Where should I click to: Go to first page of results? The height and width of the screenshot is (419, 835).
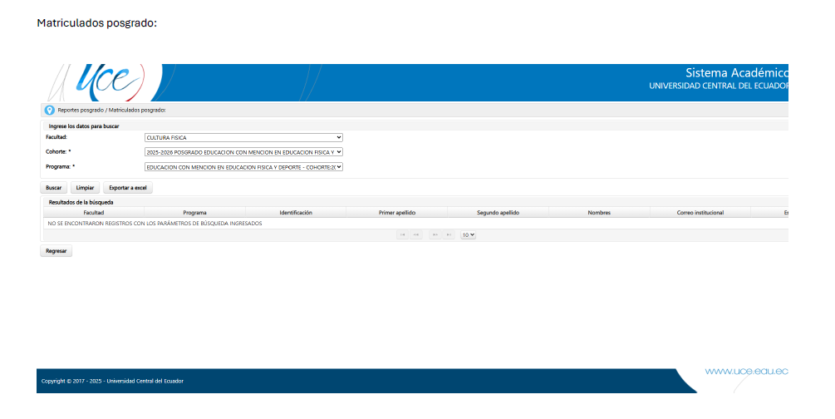click(403, 235)
